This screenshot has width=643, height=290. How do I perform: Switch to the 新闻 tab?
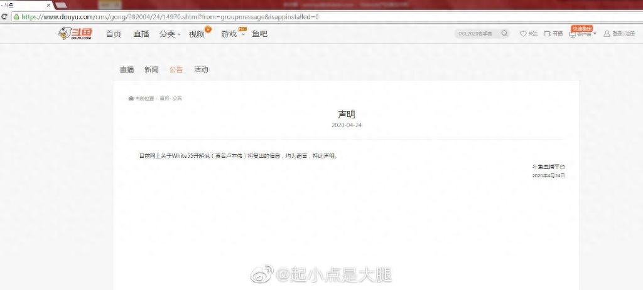coord(151,70)
